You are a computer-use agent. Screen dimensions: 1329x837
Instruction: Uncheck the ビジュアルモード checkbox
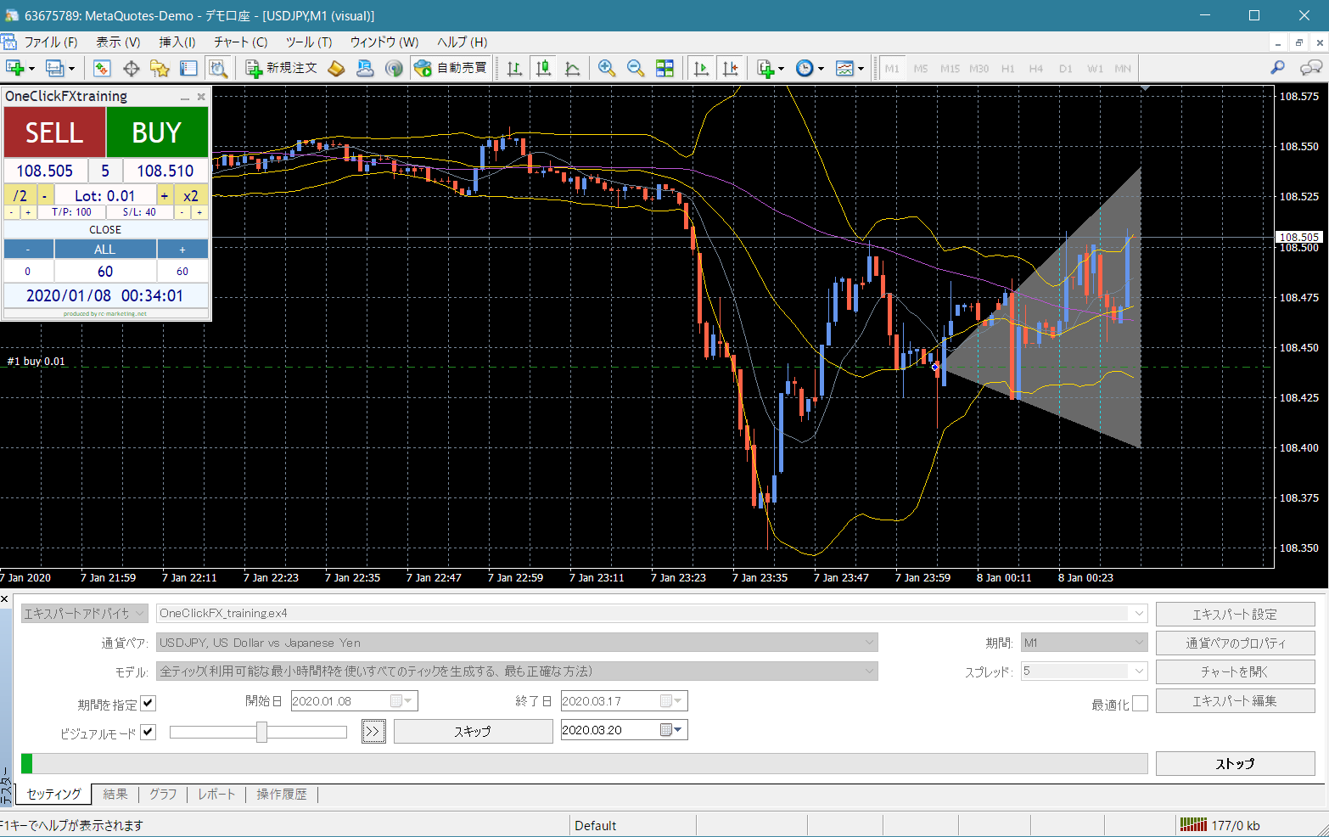click(x=149, y=732)
